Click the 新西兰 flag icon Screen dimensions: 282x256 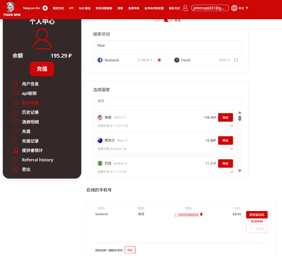coord(100,140)
